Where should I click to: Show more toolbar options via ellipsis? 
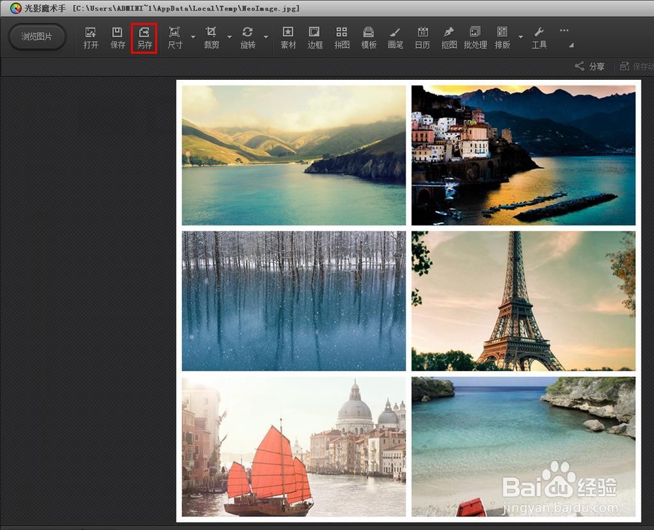(x=564, y=31)
